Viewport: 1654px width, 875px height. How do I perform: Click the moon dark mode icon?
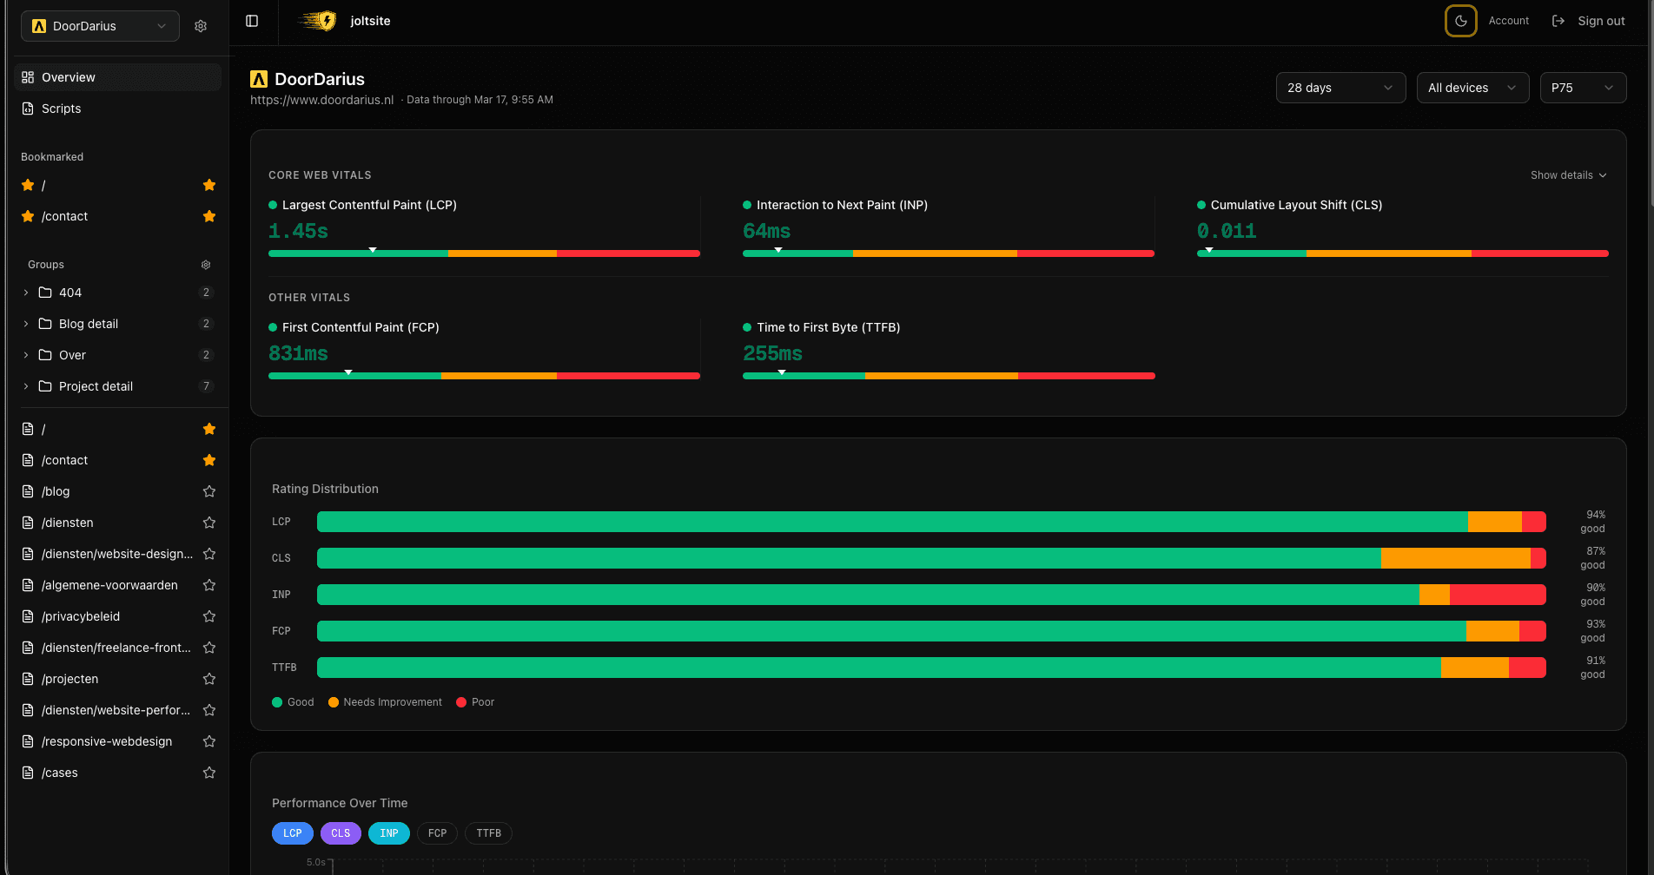click(x=1460, y=20)
